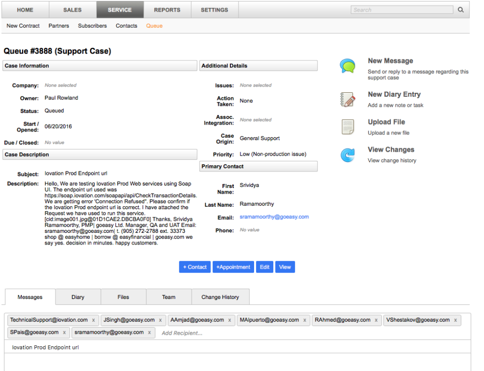Go to Contacts submenu
484x371 pixels.
click(126, 26)
